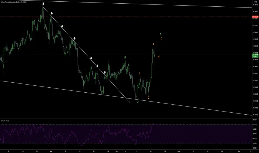Screen dimensions: 259x153
Task: Click the 'Mar' label on the time axis
Action: pyautogui.click(x=51, y=151)
